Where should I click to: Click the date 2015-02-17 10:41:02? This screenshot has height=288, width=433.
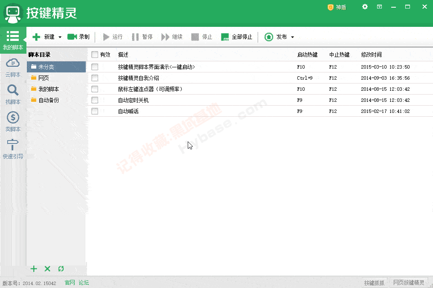[385, 111]
